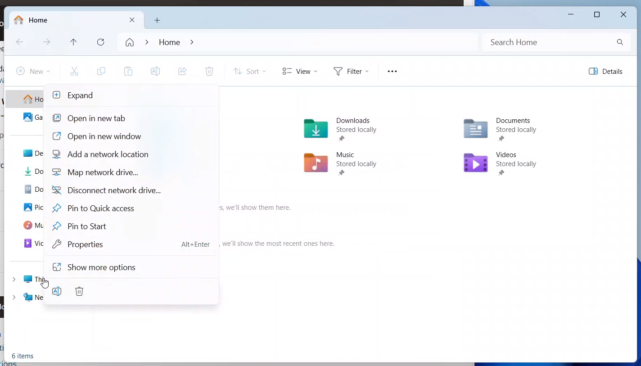
Task: Click the Paste clipboard icon in toolbar
Action: coord(128,71)
